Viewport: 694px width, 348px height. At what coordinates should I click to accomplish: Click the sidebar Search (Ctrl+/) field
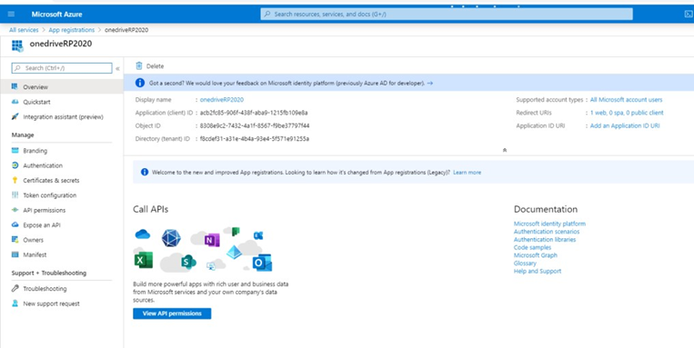(62, 68)
